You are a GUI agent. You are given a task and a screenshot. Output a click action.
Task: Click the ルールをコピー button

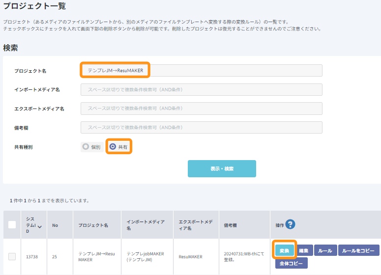pos(358,250)
